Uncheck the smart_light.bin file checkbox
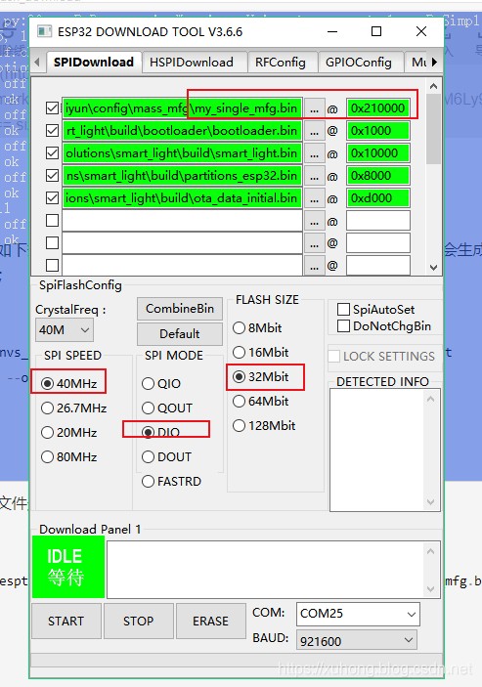This screenshot has width=482, height=687. (52, 152)
